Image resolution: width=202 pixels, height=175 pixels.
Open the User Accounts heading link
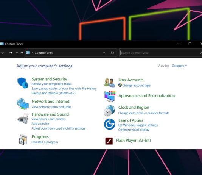[x=131, y=80]
